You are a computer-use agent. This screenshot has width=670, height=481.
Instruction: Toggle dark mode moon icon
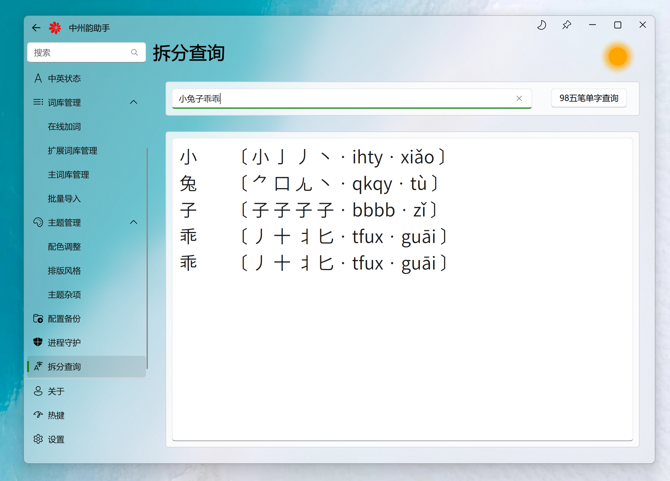pyautogui.click(x=541, y=25)
